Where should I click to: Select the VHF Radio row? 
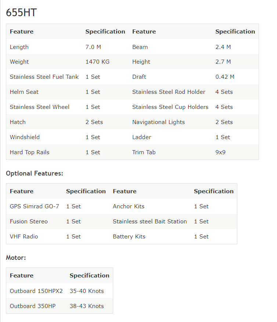pos(122,237)
